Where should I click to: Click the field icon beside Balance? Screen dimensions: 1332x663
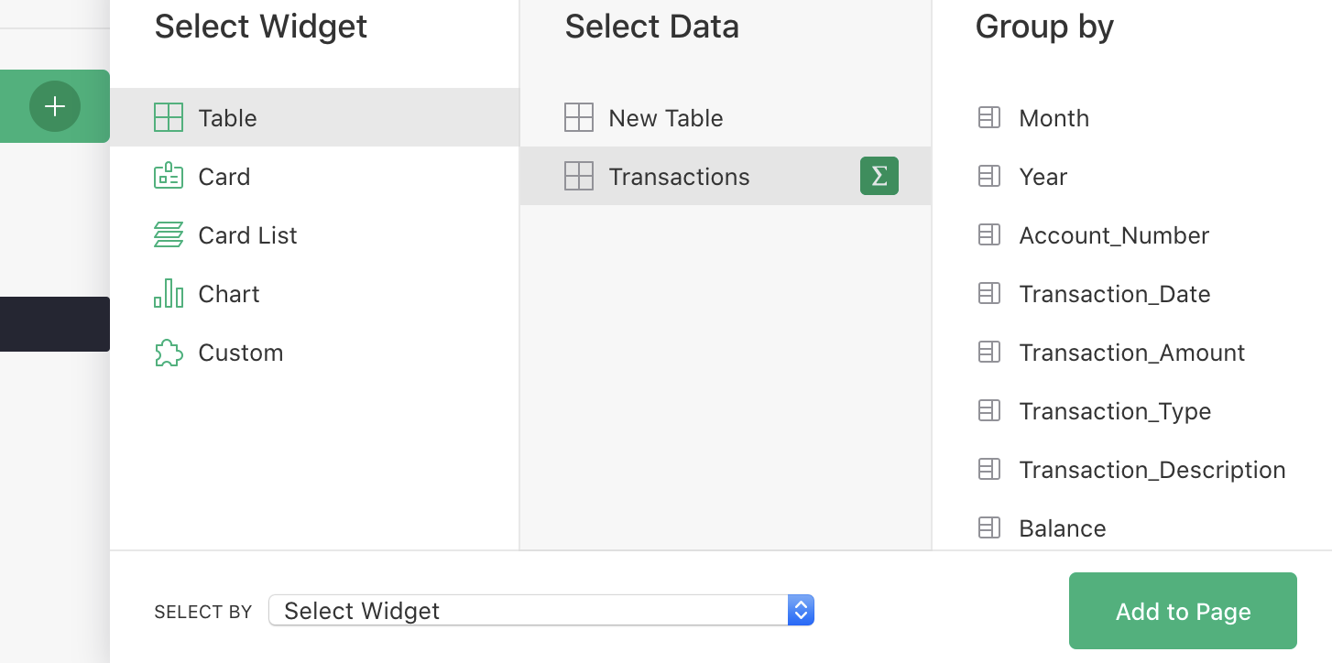click(989, 527)
